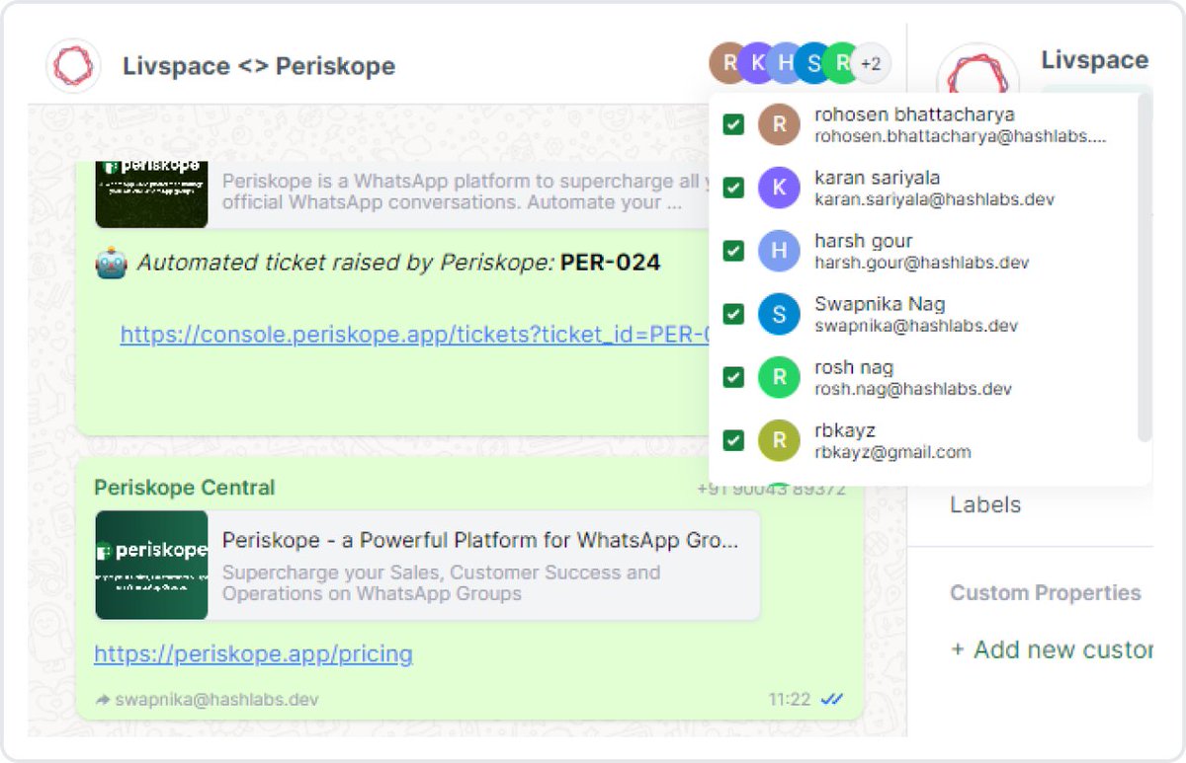
Task: Click the 11:22 message timestamp
Action: click(x=789, y=699)
